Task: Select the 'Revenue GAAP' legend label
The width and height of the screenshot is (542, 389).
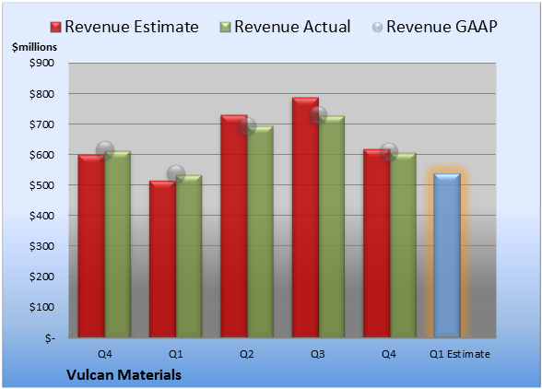Action: point(442,27)
